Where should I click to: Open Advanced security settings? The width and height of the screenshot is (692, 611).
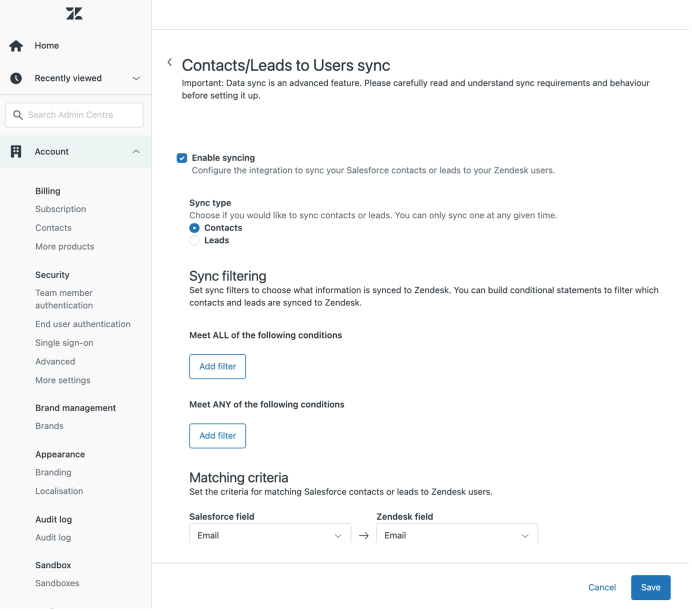coord(55,362)
